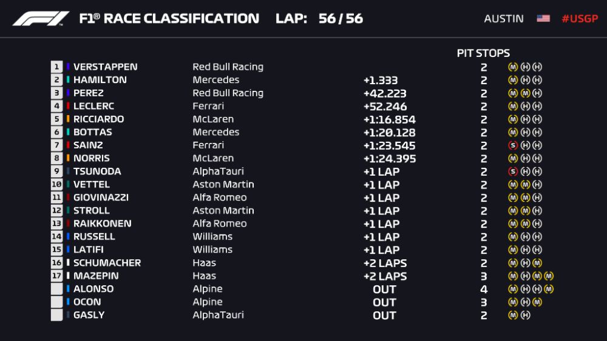Click Ocon's white hard tyre icon

click(x=525, y=302)
